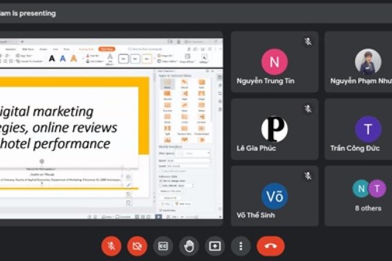Click the muted mic icon on Lê Gia Phúc's tile
392x261 pixels.
(x=308, y=109)
